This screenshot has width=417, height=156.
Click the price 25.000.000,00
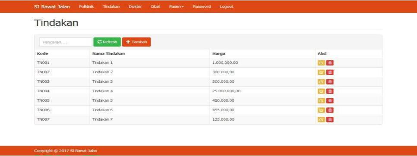click(x=226, y=91)
